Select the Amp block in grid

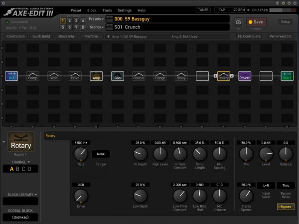click(96, 76)
